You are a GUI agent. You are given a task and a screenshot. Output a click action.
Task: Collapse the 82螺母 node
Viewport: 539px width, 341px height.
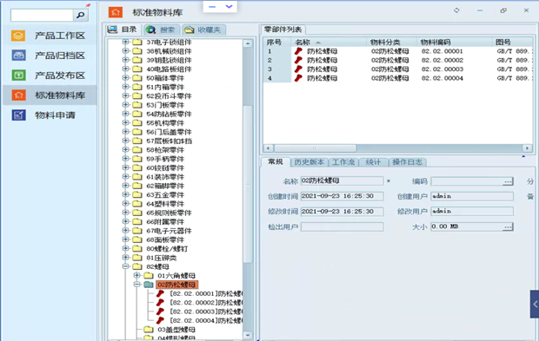pos(125,266)
